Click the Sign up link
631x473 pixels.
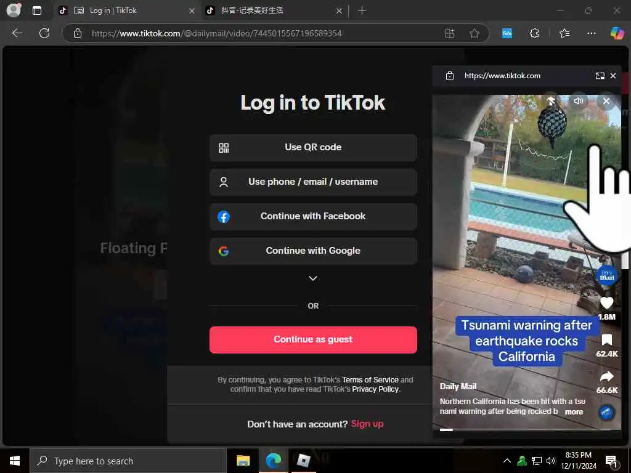click(367, 424)
